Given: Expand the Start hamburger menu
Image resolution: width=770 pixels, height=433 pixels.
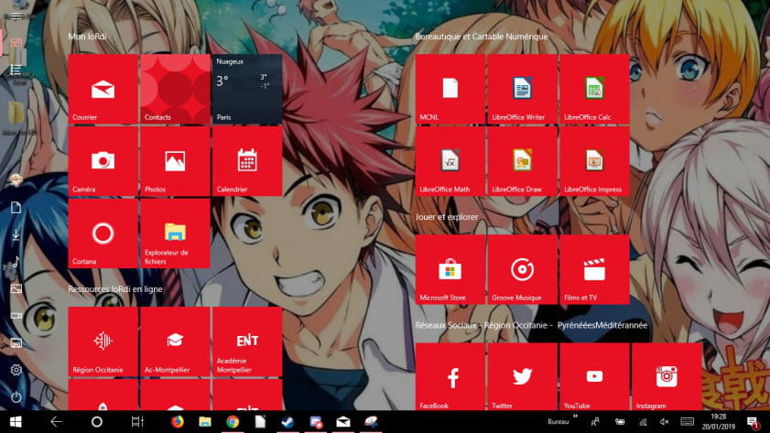Looking at the screenshot, I should click(x=16, y=15).
